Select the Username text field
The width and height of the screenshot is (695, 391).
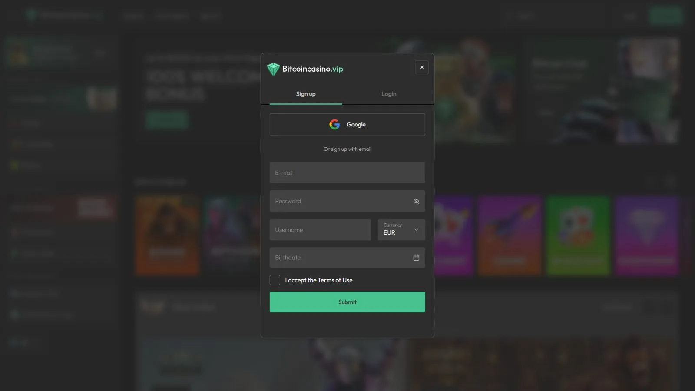320,230
